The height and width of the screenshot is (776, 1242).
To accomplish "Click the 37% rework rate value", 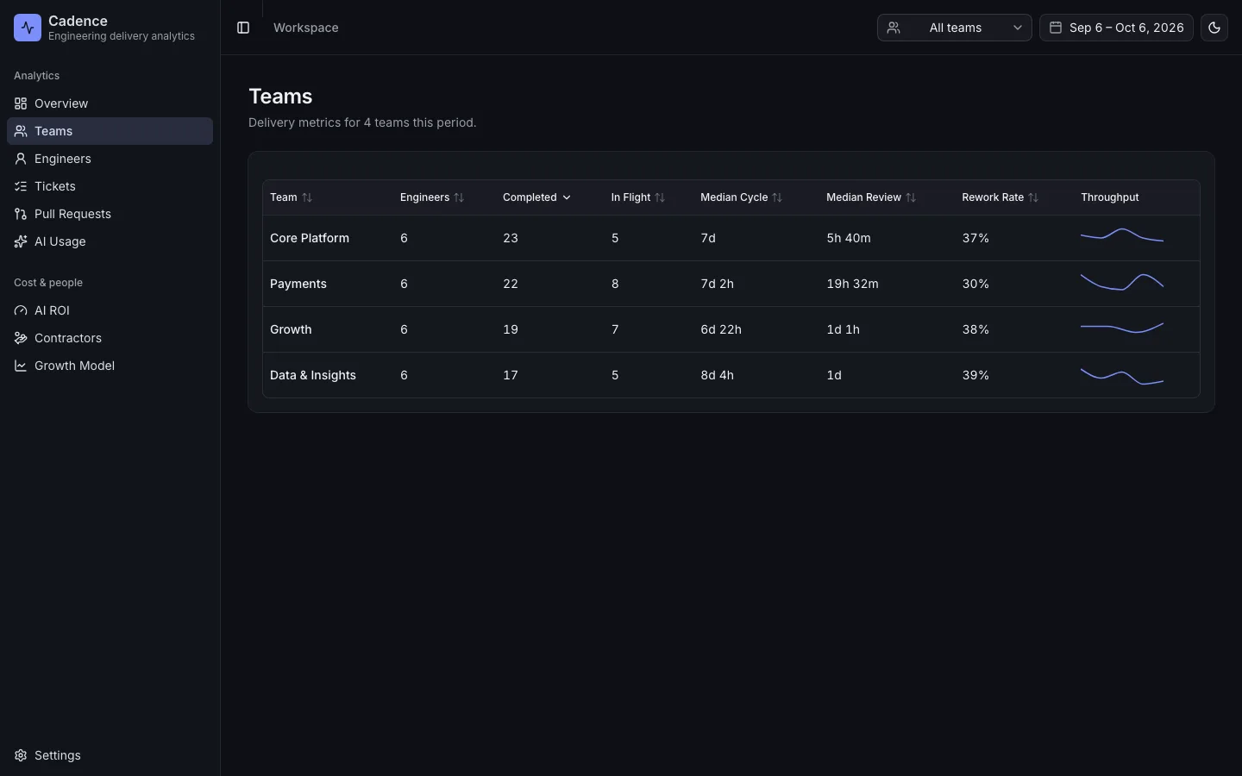I will 975,238.
